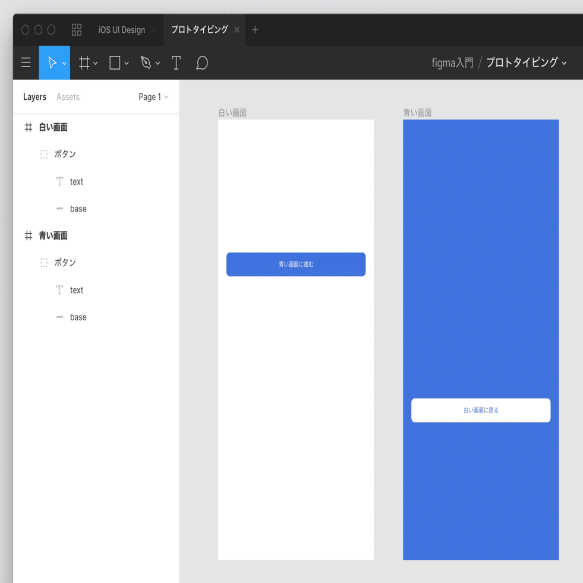Open the hamburger main menu

(x=26, y=62)
